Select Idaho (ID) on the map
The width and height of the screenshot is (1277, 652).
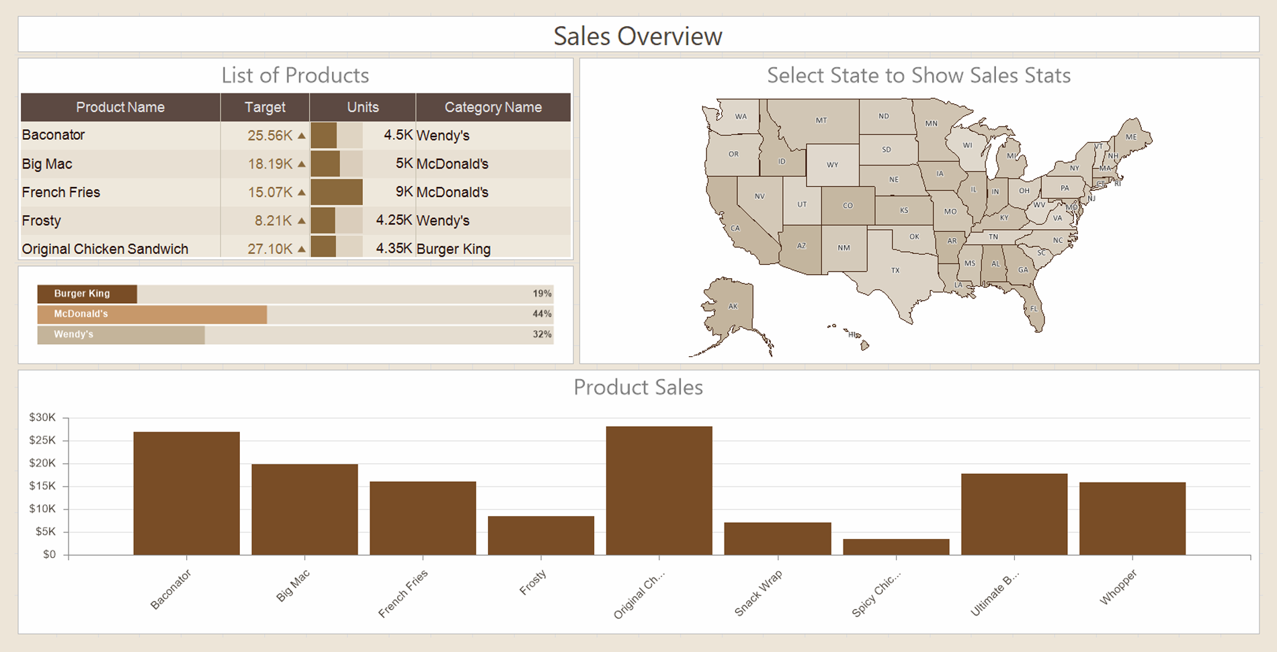coord(782,161)
